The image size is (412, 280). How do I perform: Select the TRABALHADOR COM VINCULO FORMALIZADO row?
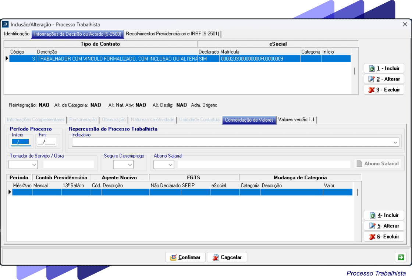(117, 59)
